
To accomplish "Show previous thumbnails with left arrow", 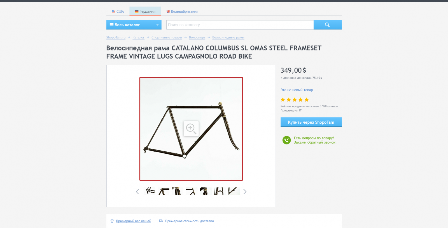I will coord(137,192).
